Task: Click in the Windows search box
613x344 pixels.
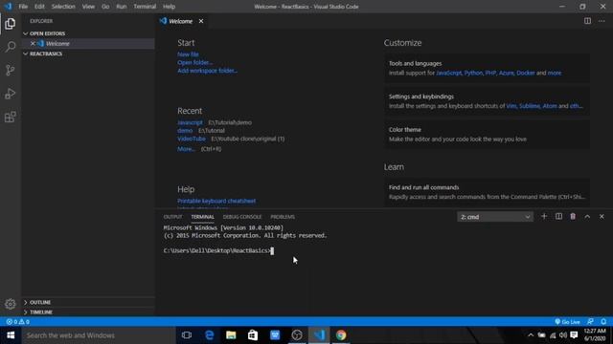Action: [x=99, y=335]
